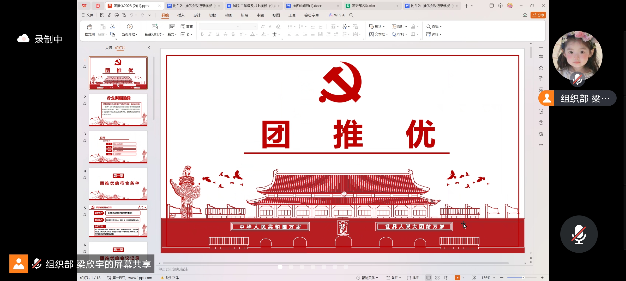Click the font color A swatch
The height and width of the screenshot is (281, 626).
point(252,34)
